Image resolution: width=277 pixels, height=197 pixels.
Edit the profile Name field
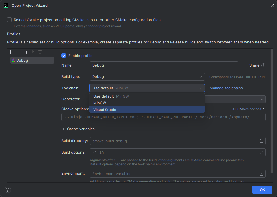tap(164, 65)
